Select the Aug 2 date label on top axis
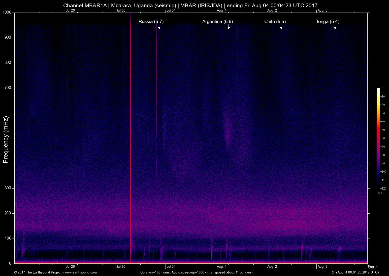 272,11
